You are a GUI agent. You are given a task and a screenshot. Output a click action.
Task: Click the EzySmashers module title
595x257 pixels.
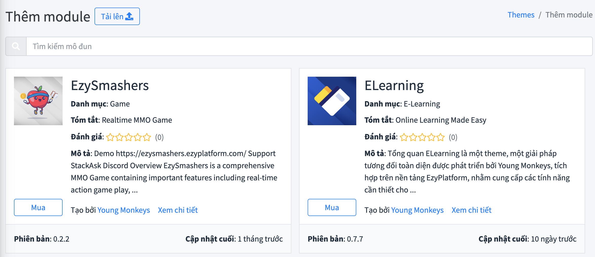110,86
